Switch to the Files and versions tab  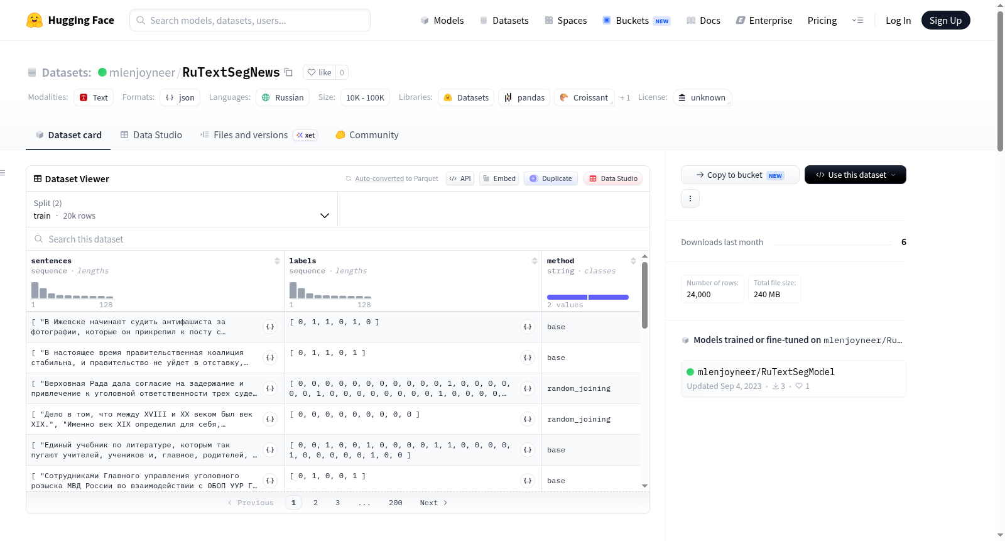259,135
